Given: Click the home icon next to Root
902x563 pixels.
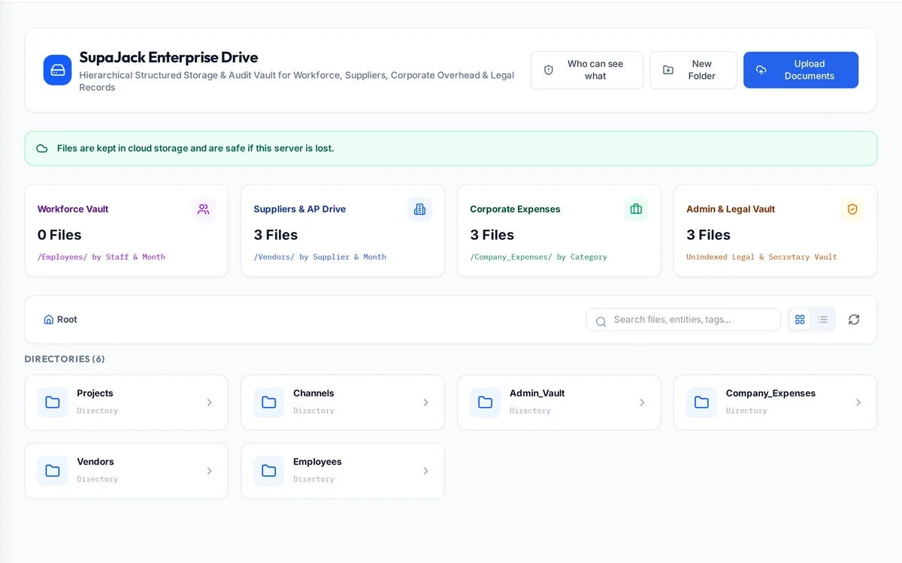Looking at the screenshot, I should (x=49, y=320).
